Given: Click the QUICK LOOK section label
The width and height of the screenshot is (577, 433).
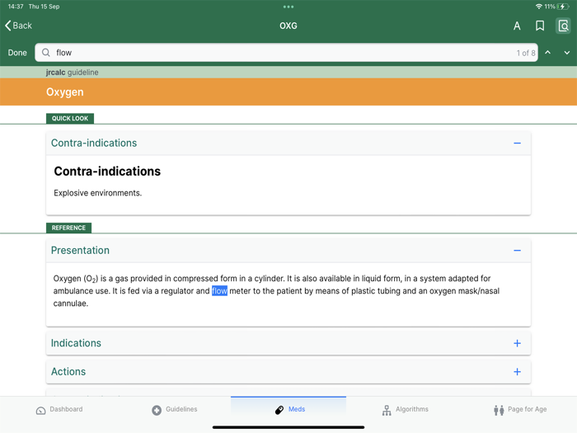Looking at the screenshot, I should coord(70,118).
